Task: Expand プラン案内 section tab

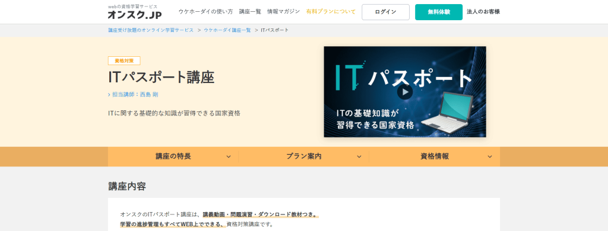Action: [x=303, y=157]
